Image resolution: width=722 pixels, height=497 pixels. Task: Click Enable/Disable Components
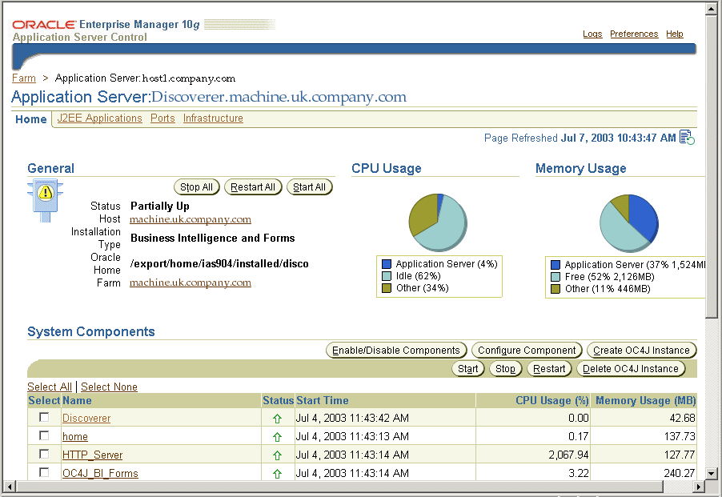click(396, 351)
